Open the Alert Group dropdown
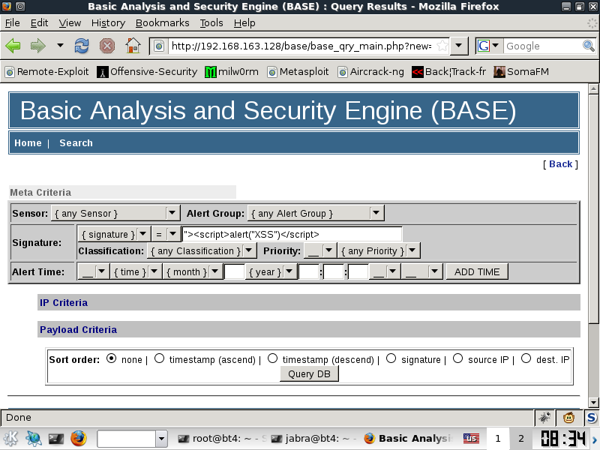 coord(316,213)
